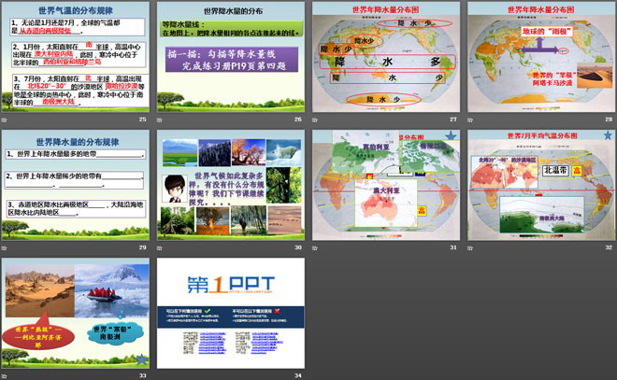Select slide 27 world precipitation map thumbnail
617x380 pixels.
tap(386, 57)
